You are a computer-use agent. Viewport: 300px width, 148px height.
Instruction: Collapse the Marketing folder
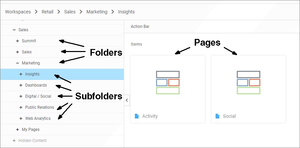point(17,63)
